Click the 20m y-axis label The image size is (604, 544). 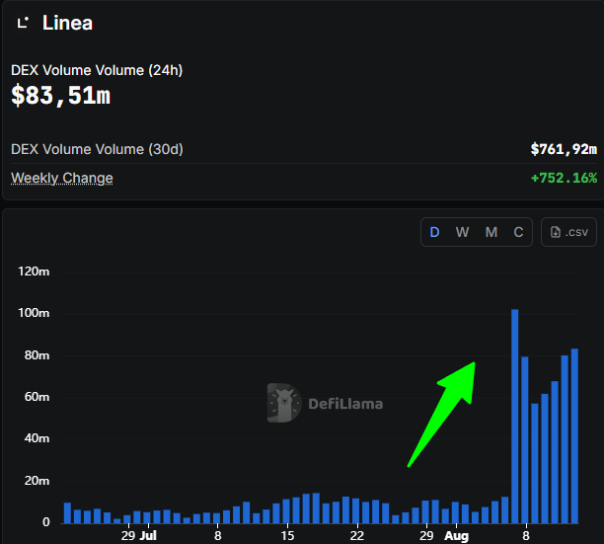click(37, 481)
